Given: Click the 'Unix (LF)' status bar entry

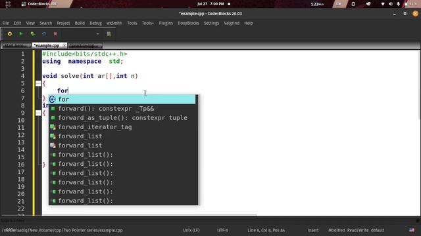Looking at the screenshot, I should (x=191, y=230).
